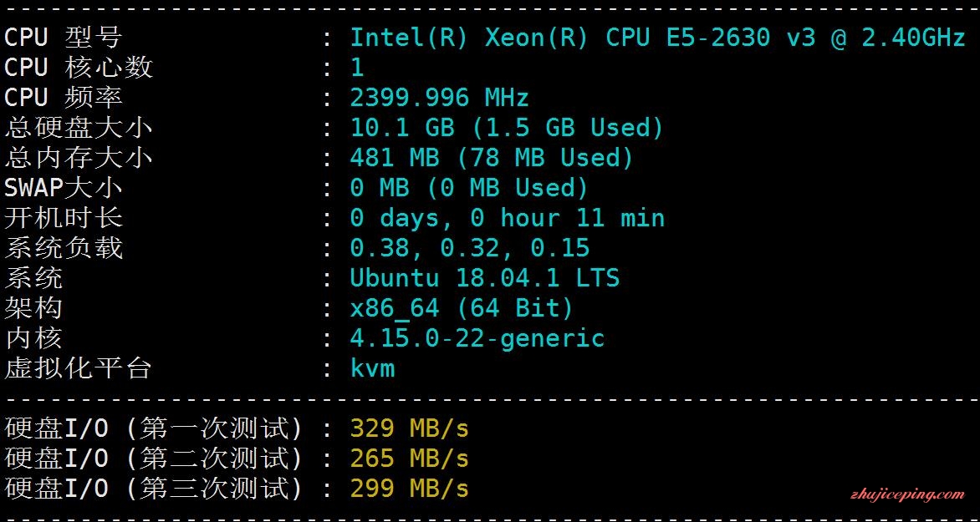Click the 虚拟化平台 label
This screenshot has height=522, width=980.
78,368
